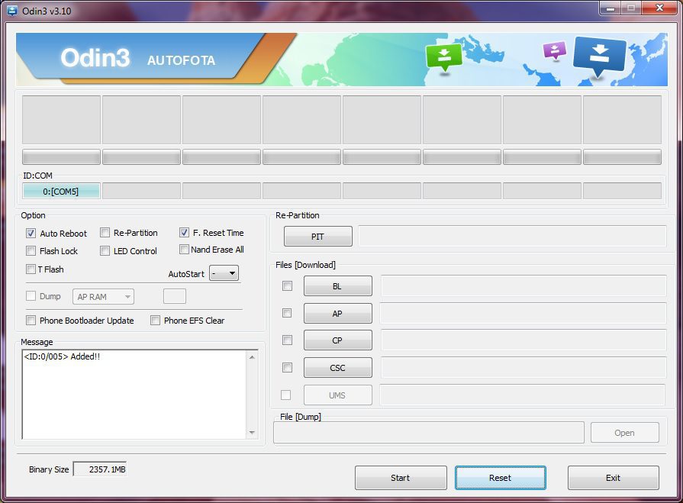The image size is (683, 503).
Task: Disable the Auto Reboot checkbox
Action: coord(31,234)
